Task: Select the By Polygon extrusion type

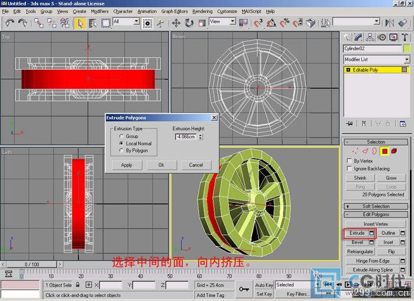Action: click(121, 150)
